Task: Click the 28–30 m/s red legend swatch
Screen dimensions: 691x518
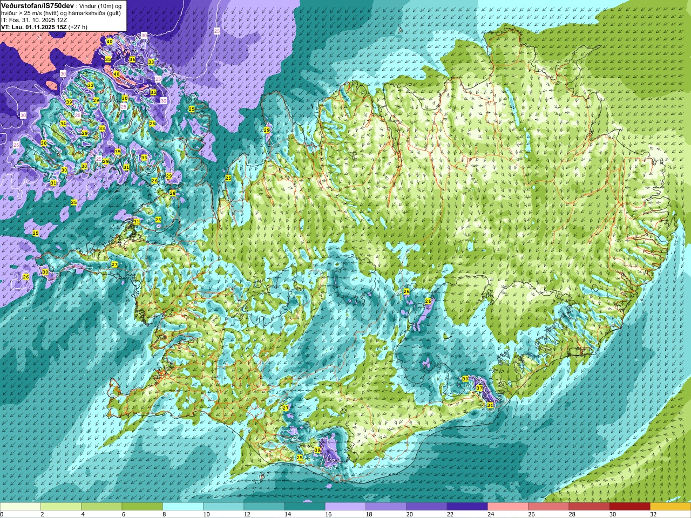Action: click(590, 506)
